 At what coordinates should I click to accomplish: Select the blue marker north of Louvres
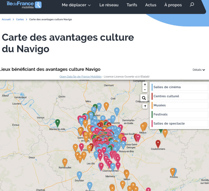[x=117, y=112]
